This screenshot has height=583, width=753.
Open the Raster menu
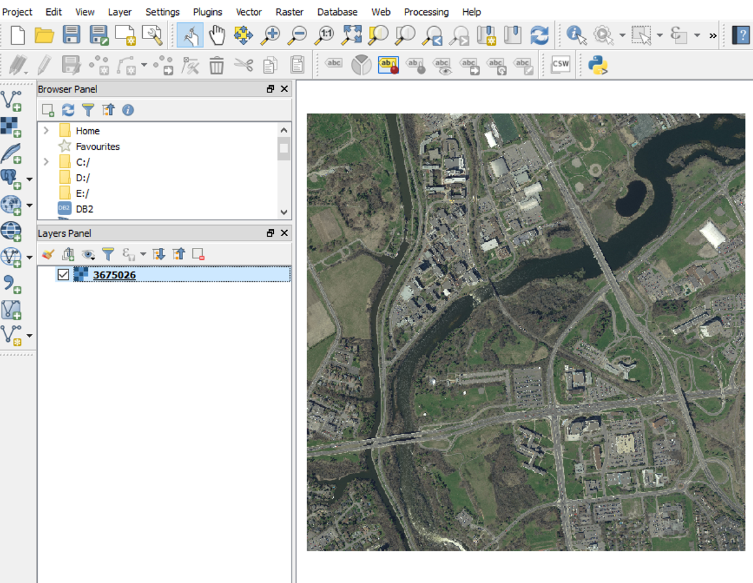click(x=289, y=12)
